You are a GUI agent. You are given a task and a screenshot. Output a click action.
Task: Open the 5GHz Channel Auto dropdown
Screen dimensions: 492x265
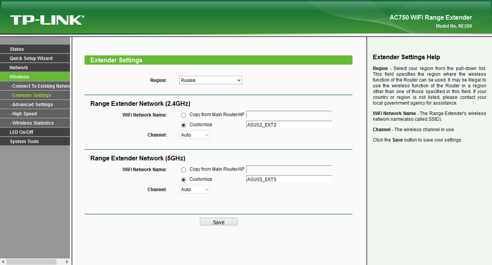194,190
